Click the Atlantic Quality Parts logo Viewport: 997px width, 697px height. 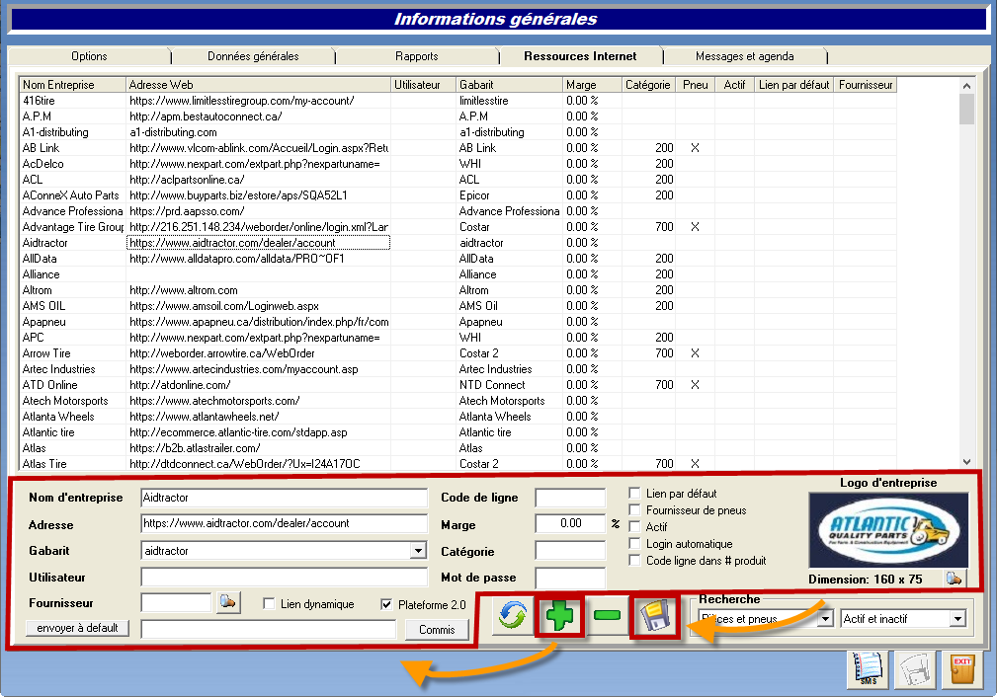pos(888,530)
